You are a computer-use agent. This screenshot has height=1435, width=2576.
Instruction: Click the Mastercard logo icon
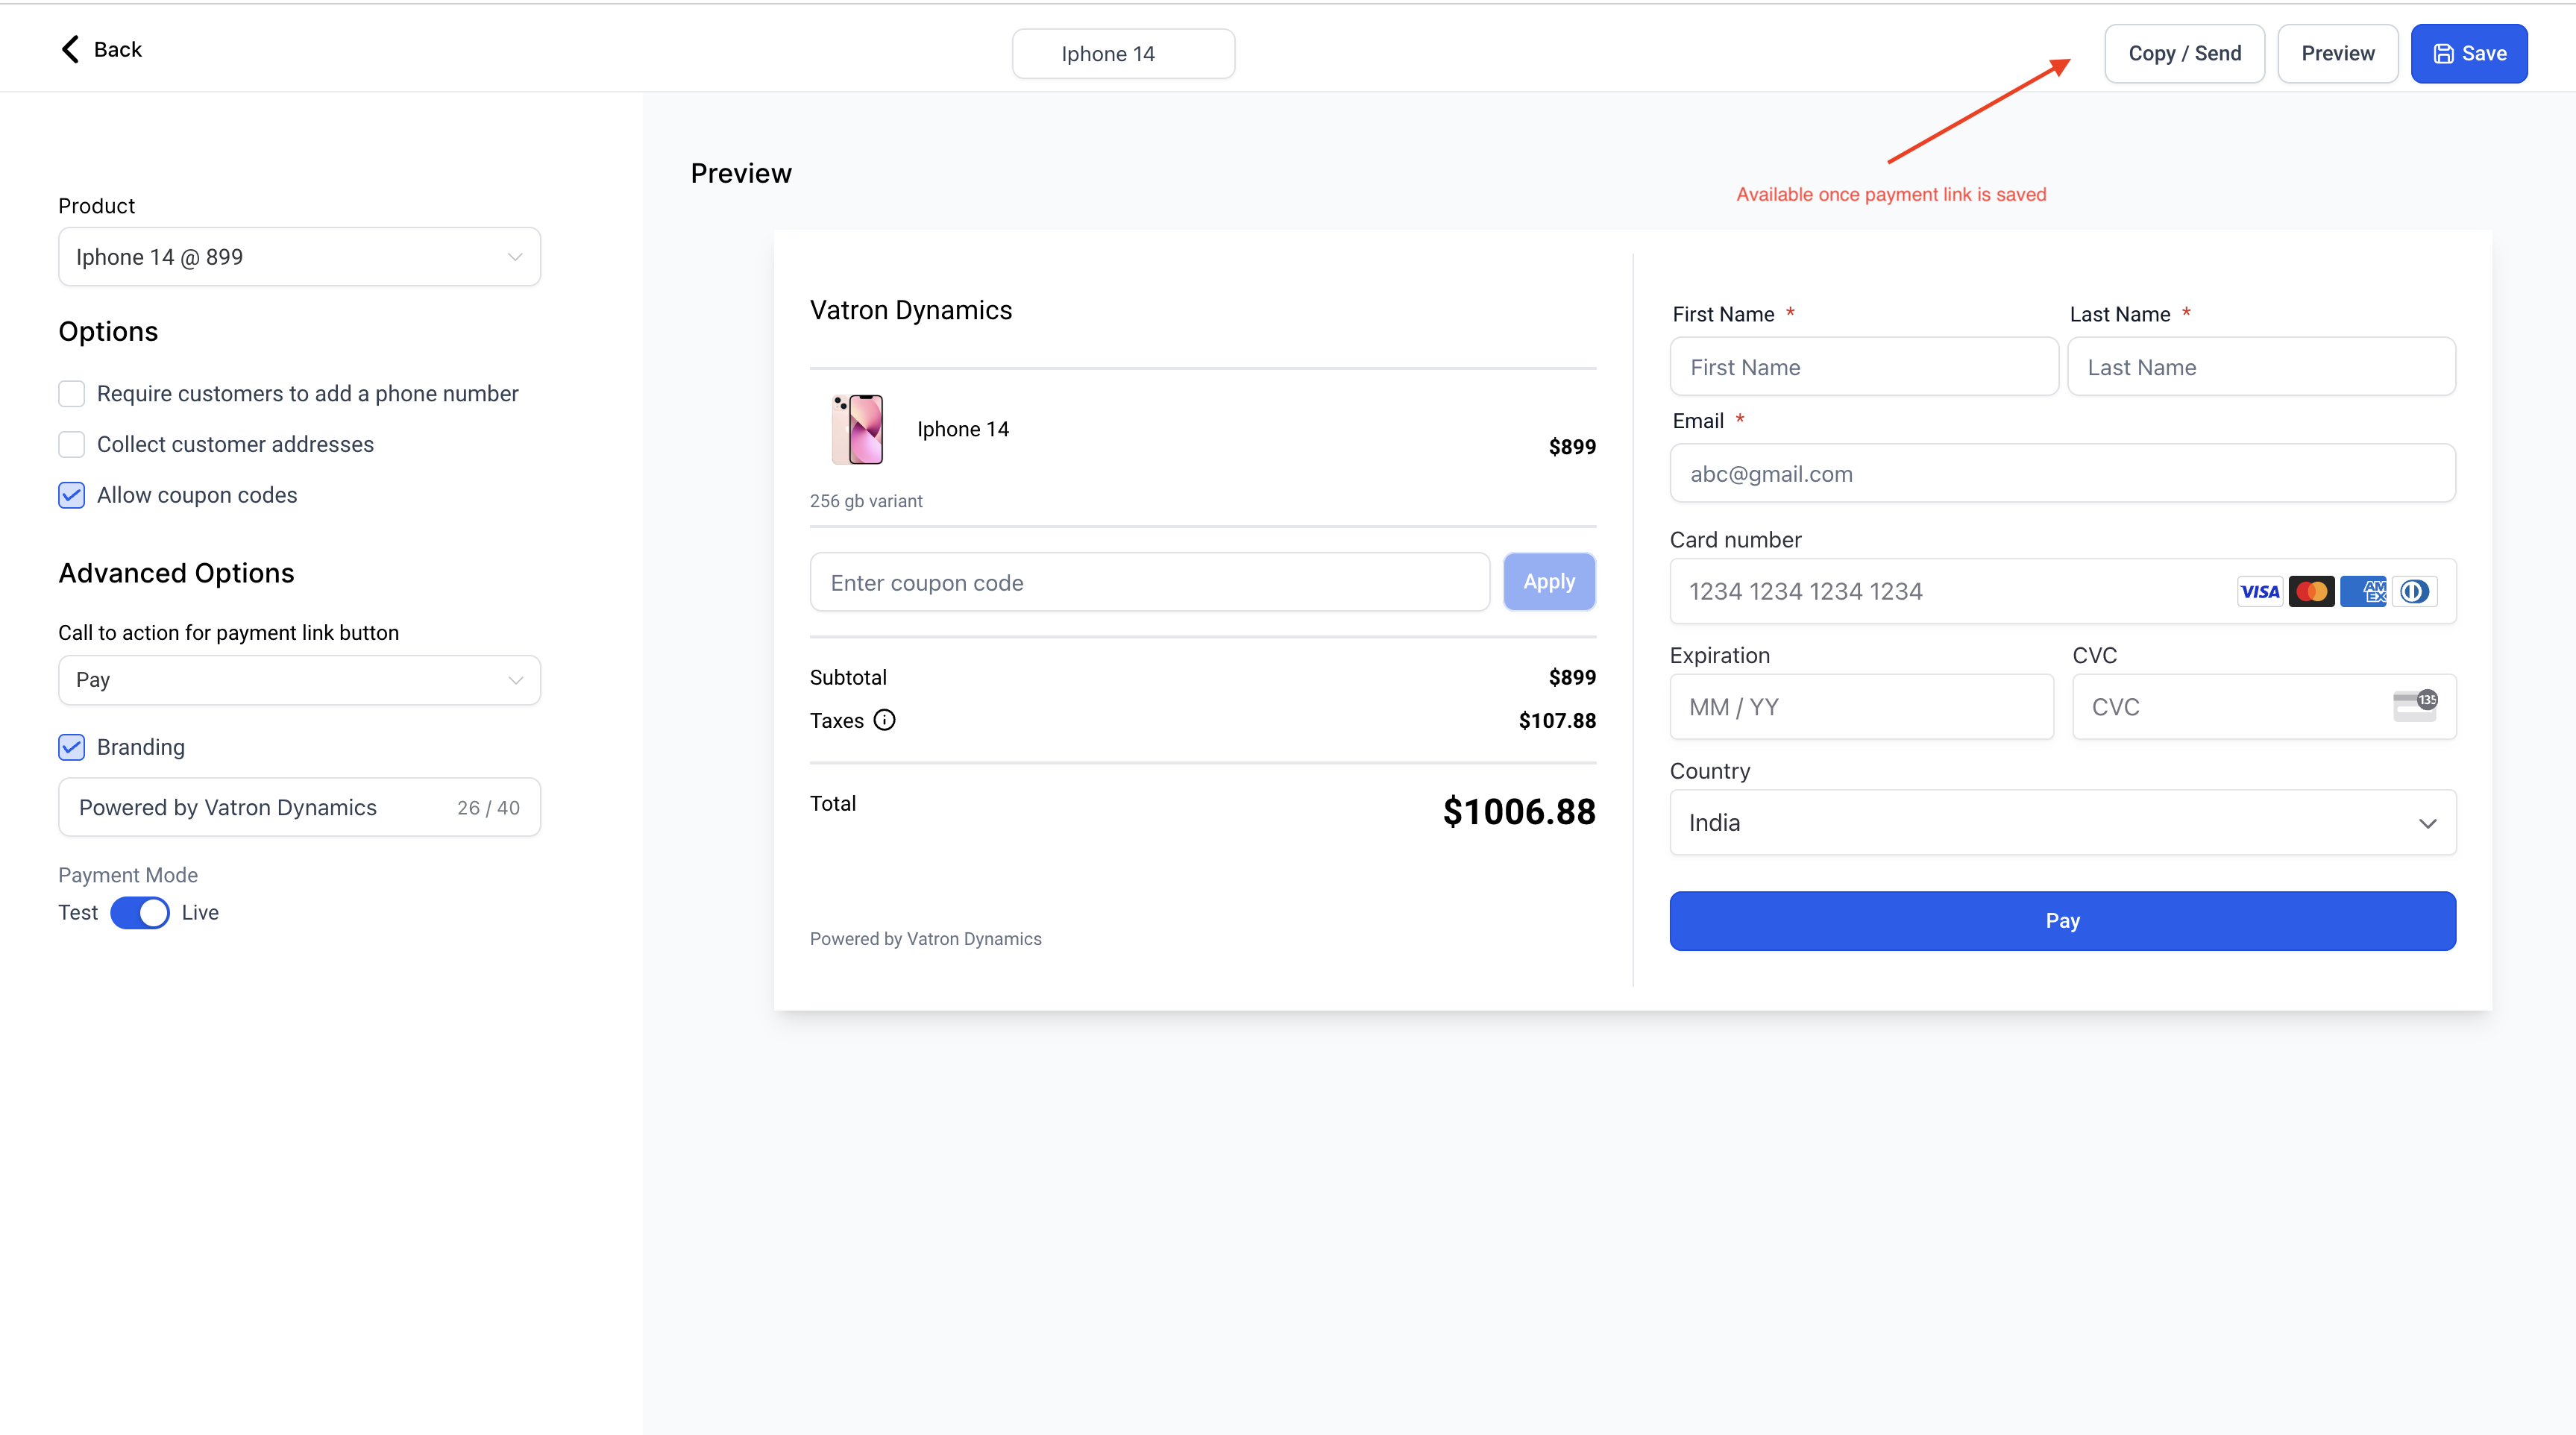point(2311,591)
